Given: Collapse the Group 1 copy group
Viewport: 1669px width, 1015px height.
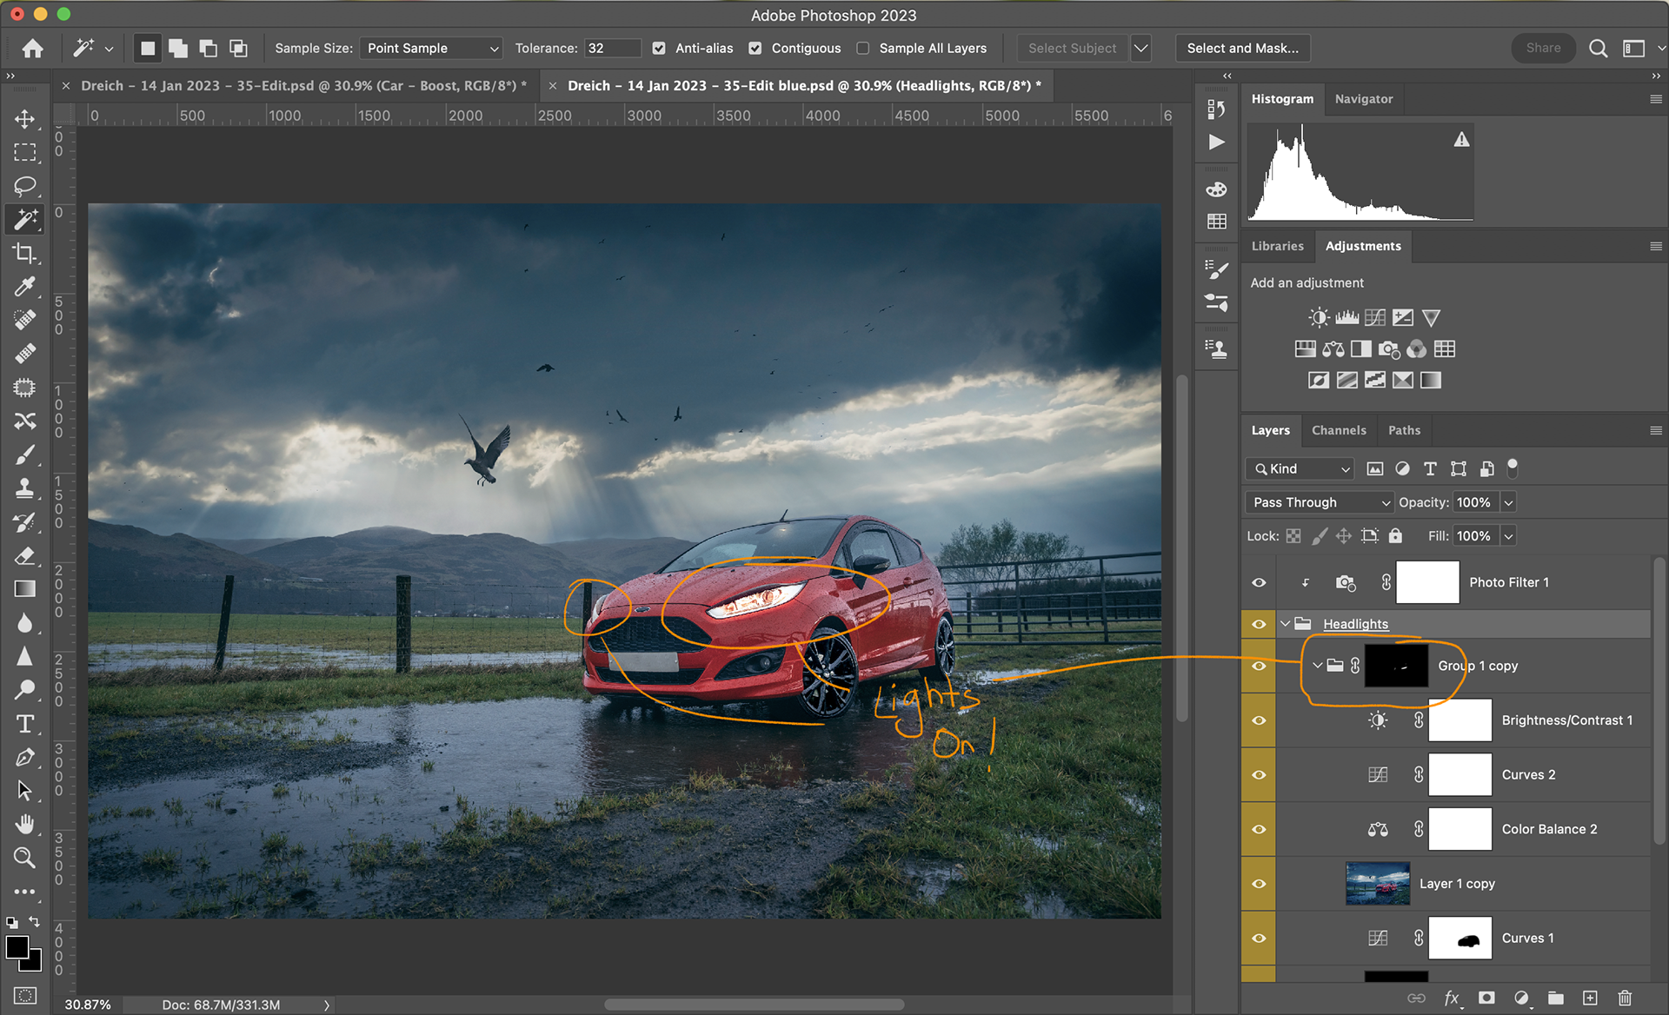Looking at the screenshot, I should tap(1318, 666).
